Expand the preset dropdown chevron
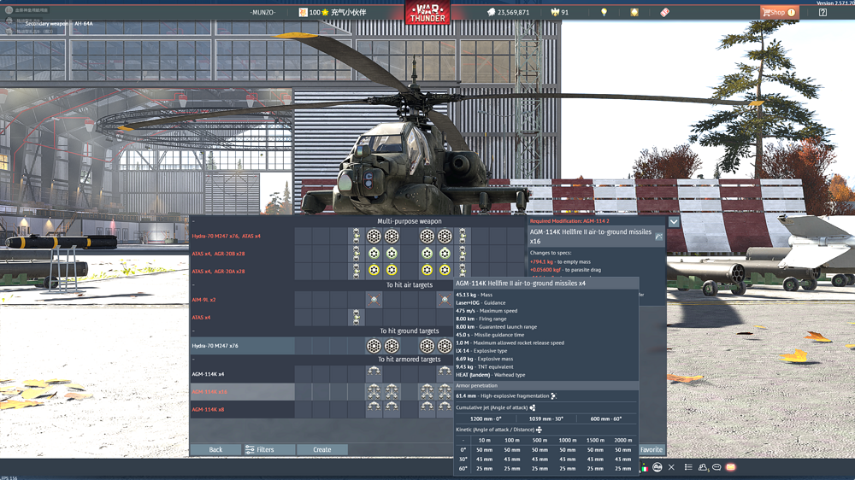 674,222
